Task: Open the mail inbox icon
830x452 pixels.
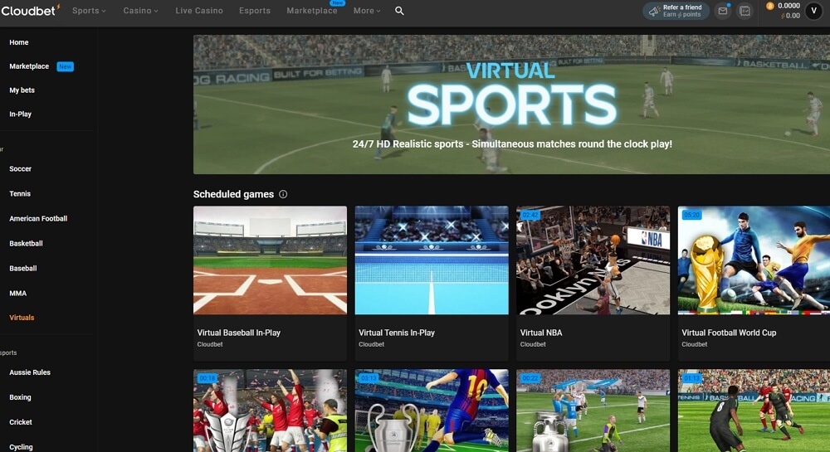Action: tap(723, 11)
